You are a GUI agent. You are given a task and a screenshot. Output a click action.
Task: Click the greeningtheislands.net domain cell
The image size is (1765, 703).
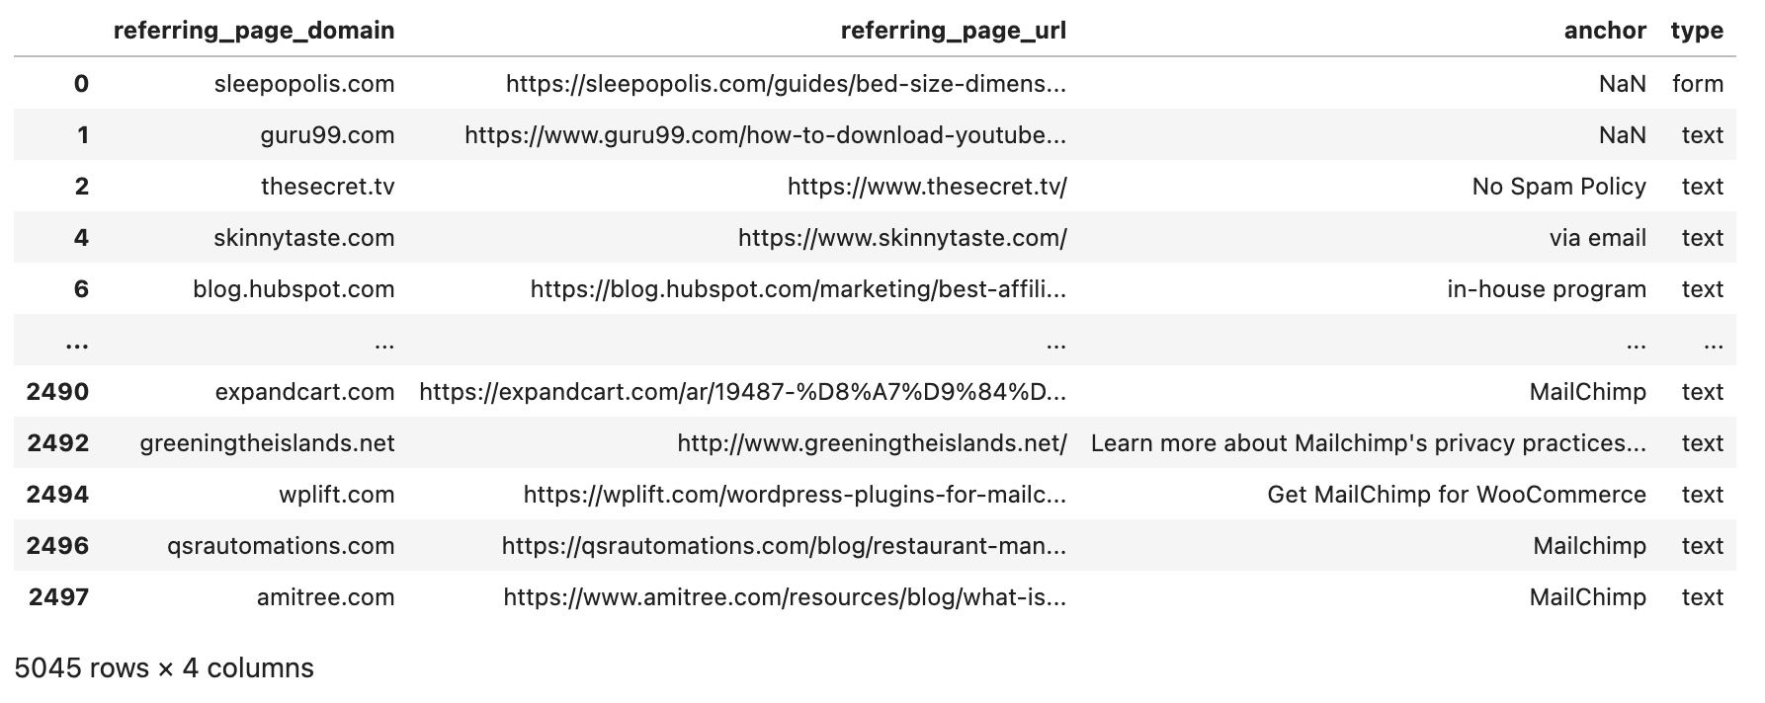pyautogui.click(x=268, y=443)
